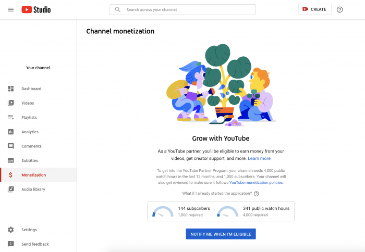The width and height of the screenshot is (365, 252).
Task: Click the 144 subscribers progress gauge
Action: (162, 211)
